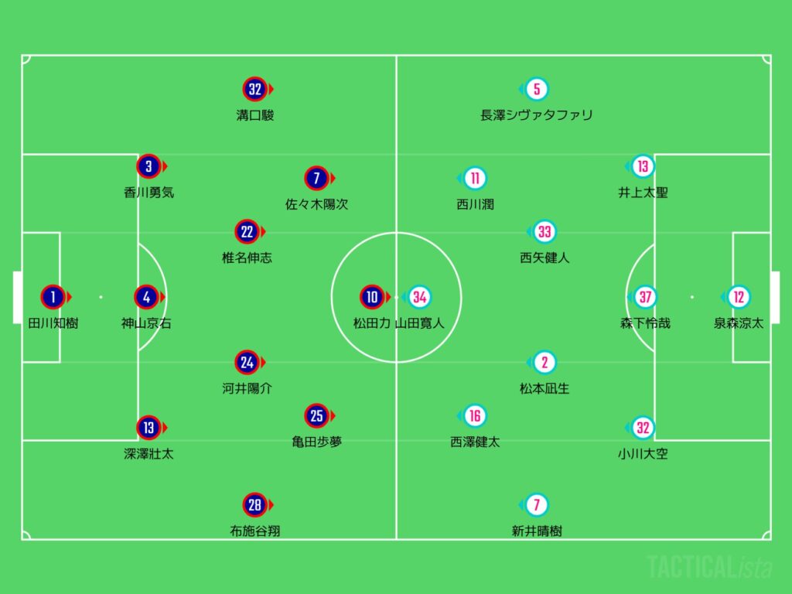Click the blue number 22 player marker
This screenshot has width=792, height=594.
point(247,231)
